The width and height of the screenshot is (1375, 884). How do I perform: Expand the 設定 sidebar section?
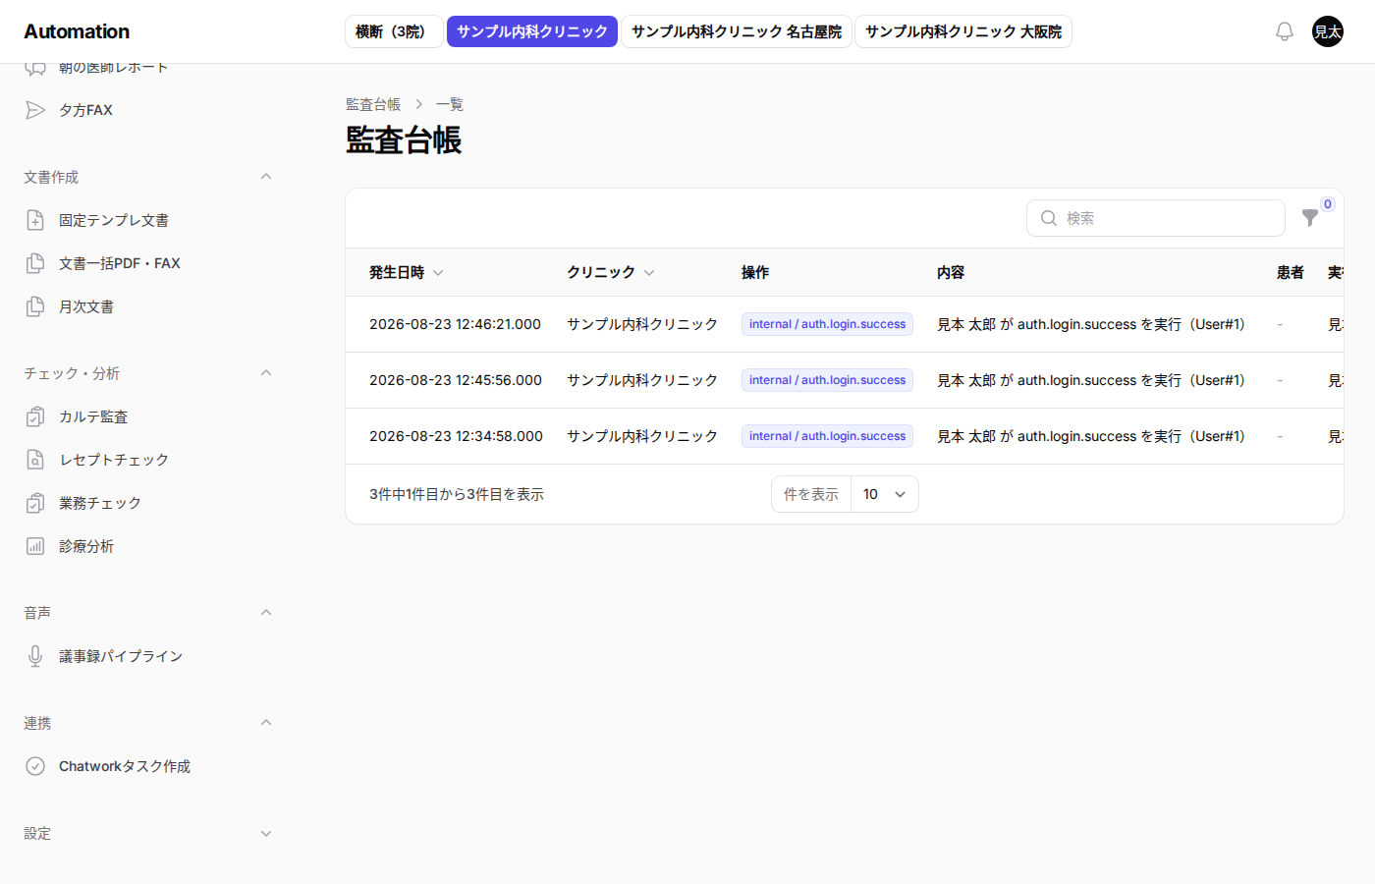pos(266,833)
